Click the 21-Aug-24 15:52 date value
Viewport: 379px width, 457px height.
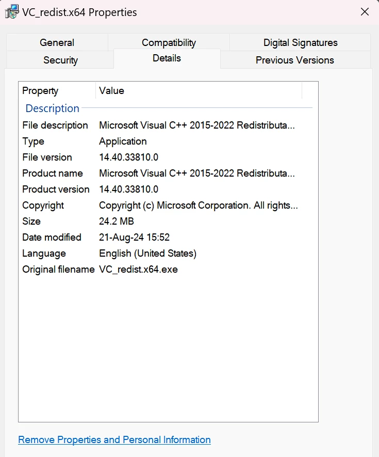click(x=134, y=238)
